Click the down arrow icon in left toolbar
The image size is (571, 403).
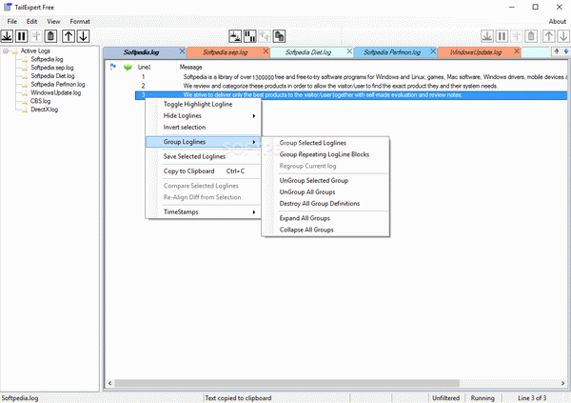(x=84, y=36)
